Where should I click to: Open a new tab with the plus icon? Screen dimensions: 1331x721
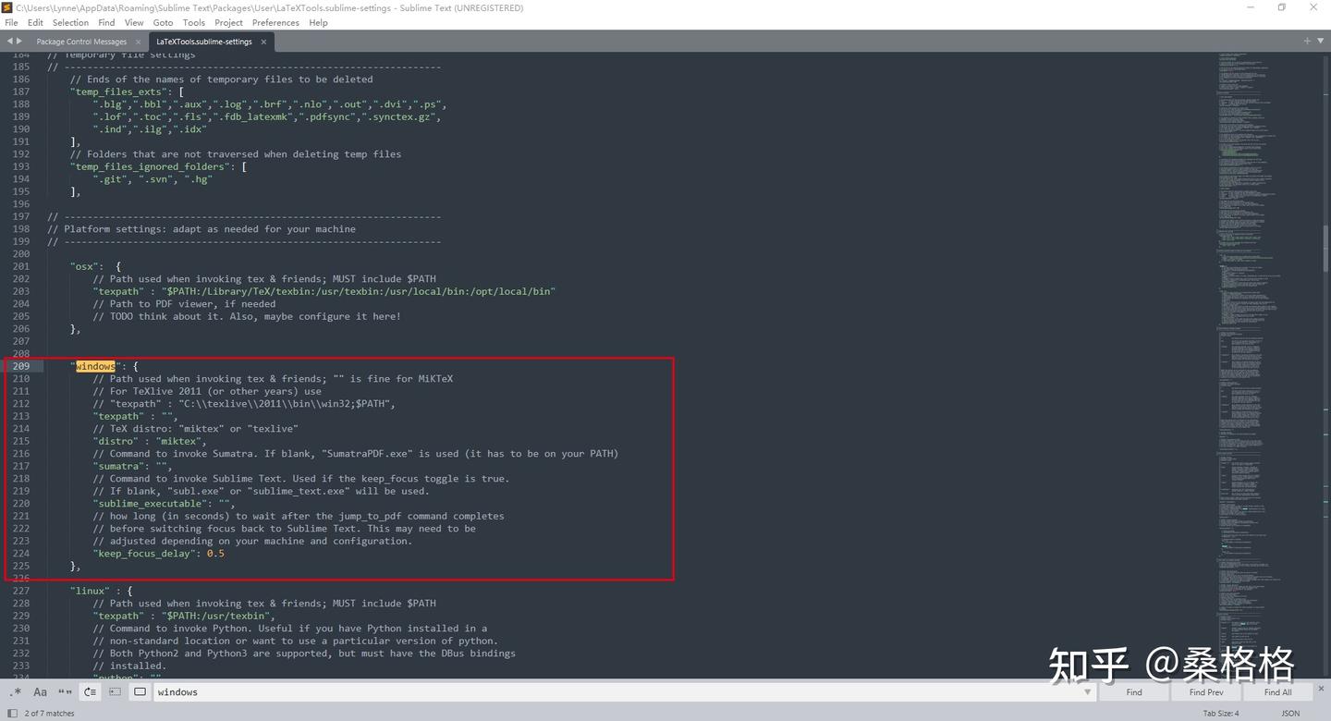1306,40
